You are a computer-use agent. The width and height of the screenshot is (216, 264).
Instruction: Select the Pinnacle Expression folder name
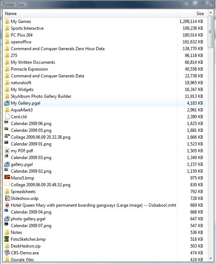(x=29, y=69)
